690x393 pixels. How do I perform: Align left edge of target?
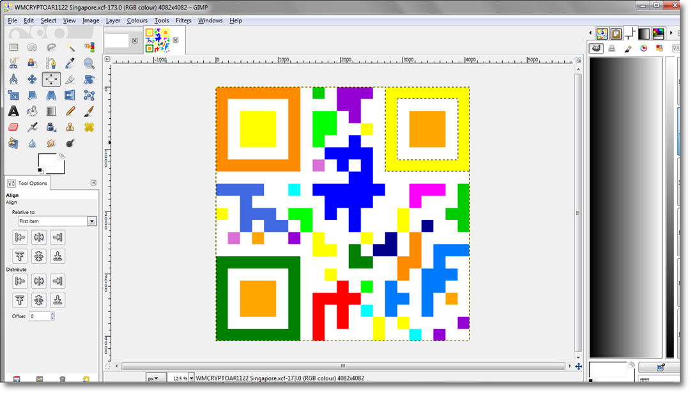20,237
